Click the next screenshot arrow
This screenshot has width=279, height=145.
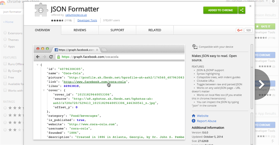261,84
